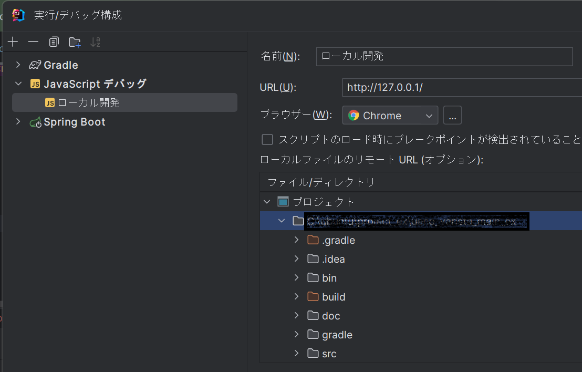The height and width of the screenshot is (372, 582).
Task: Enable the breakpoint detection checkbox
Action: tap(267, 139)
